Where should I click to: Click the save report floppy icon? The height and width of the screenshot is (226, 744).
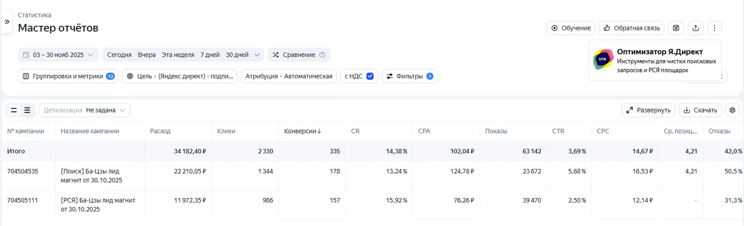(x=676, y=28)
